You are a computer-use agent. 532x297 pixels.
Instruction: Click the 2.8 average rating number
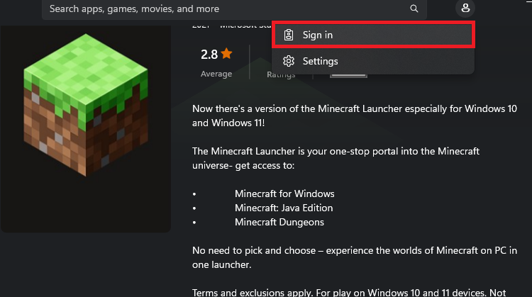[209, 54]
